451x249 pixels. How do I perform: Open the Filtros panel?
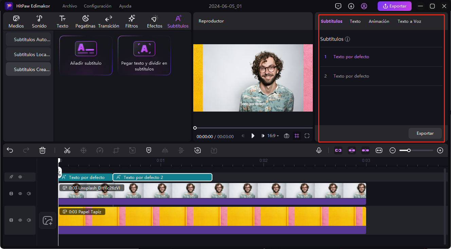click(131, 21)
